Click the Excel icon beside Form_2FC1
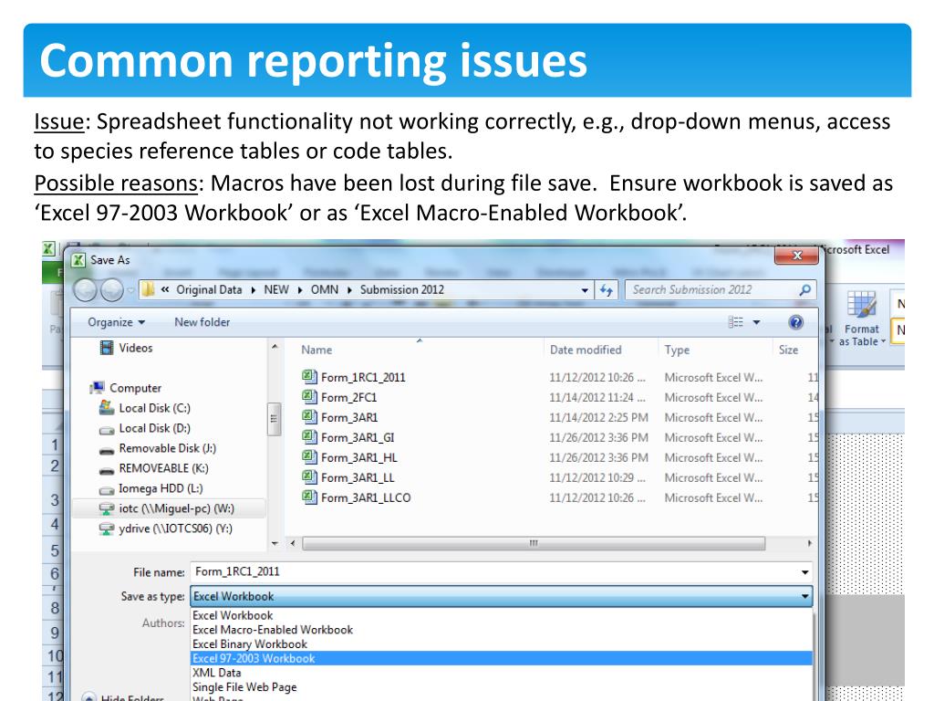Image resolution: width=934 pixels, height=701 pixels. [309, 396]
